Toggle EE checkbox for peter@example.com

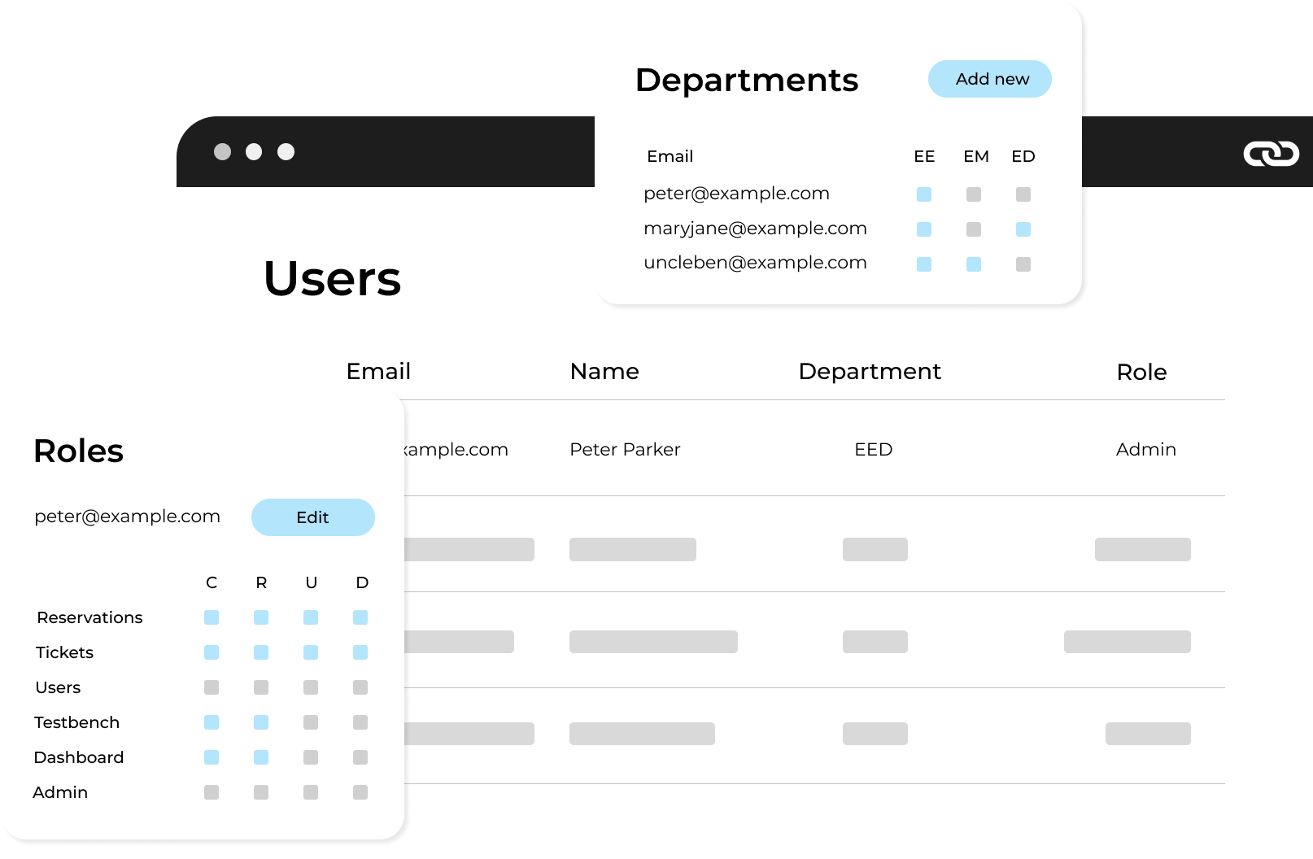tap(924, 194)
